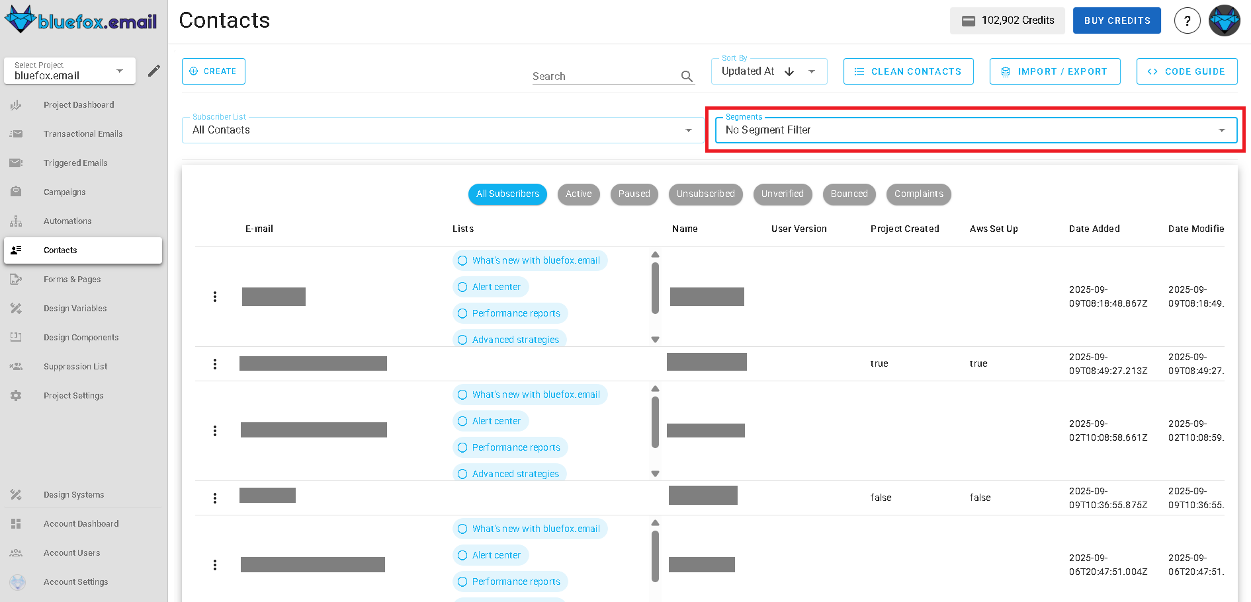Viewport: 1251px width, 602px height.
Task: Filter contacts by Bounced status
Action: [x=849, y=194]
